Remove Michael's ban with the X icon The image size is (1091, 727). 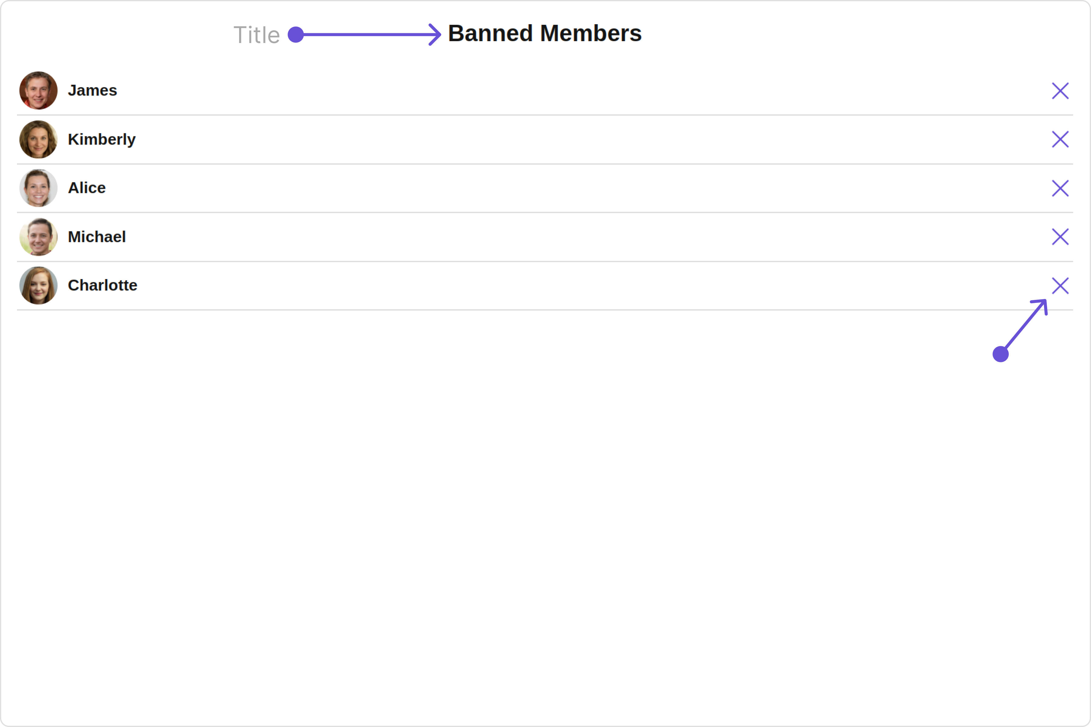[x=1060, y=237]
